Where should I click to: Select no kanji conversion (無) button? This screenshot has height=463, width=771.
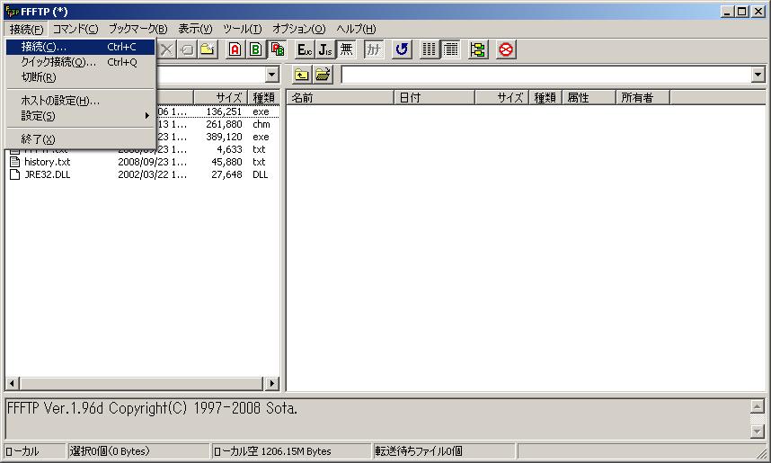click(346, 49)
